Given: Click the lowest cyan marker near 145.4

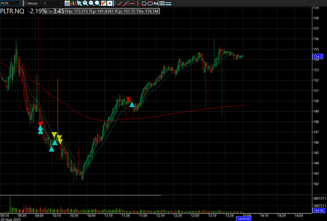Looking at the screenshot, I should point(52,149).
